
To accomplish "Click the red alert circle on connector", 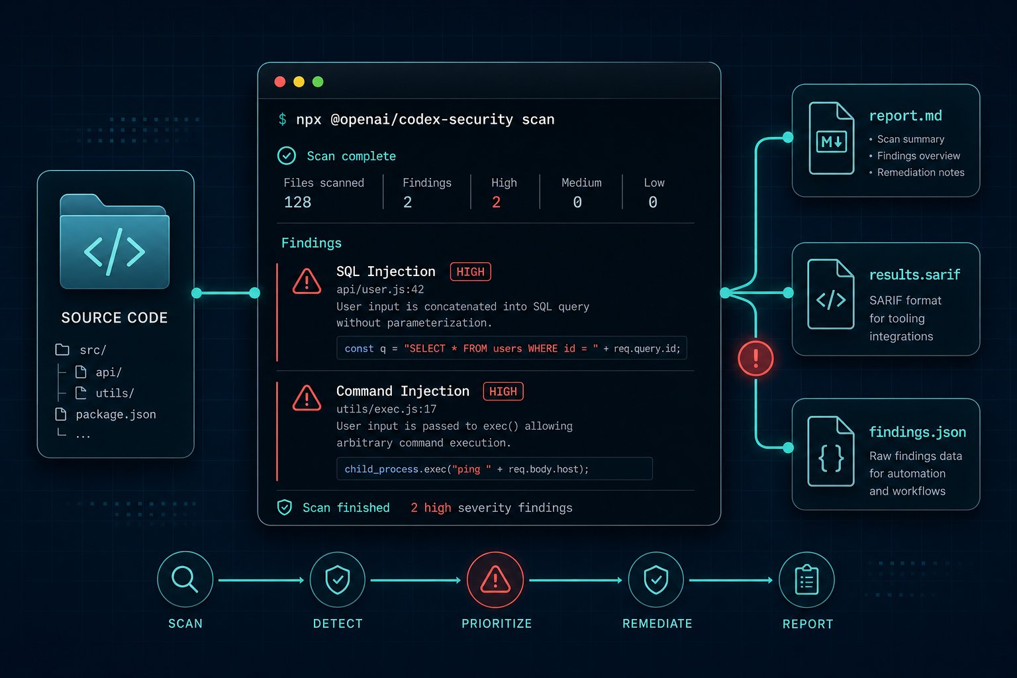I will click(755, 359).
